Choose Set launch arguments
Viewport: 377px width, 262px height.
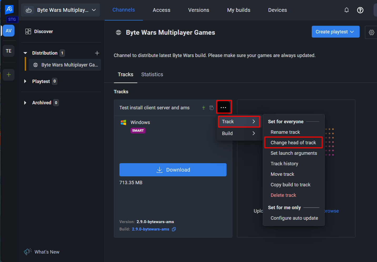pos(294,153)
